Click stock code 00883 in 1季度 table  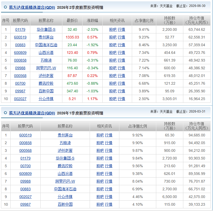25,189
